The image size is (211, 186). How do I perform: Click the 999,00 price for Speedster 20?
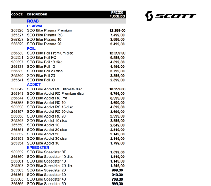pos(117,170)
